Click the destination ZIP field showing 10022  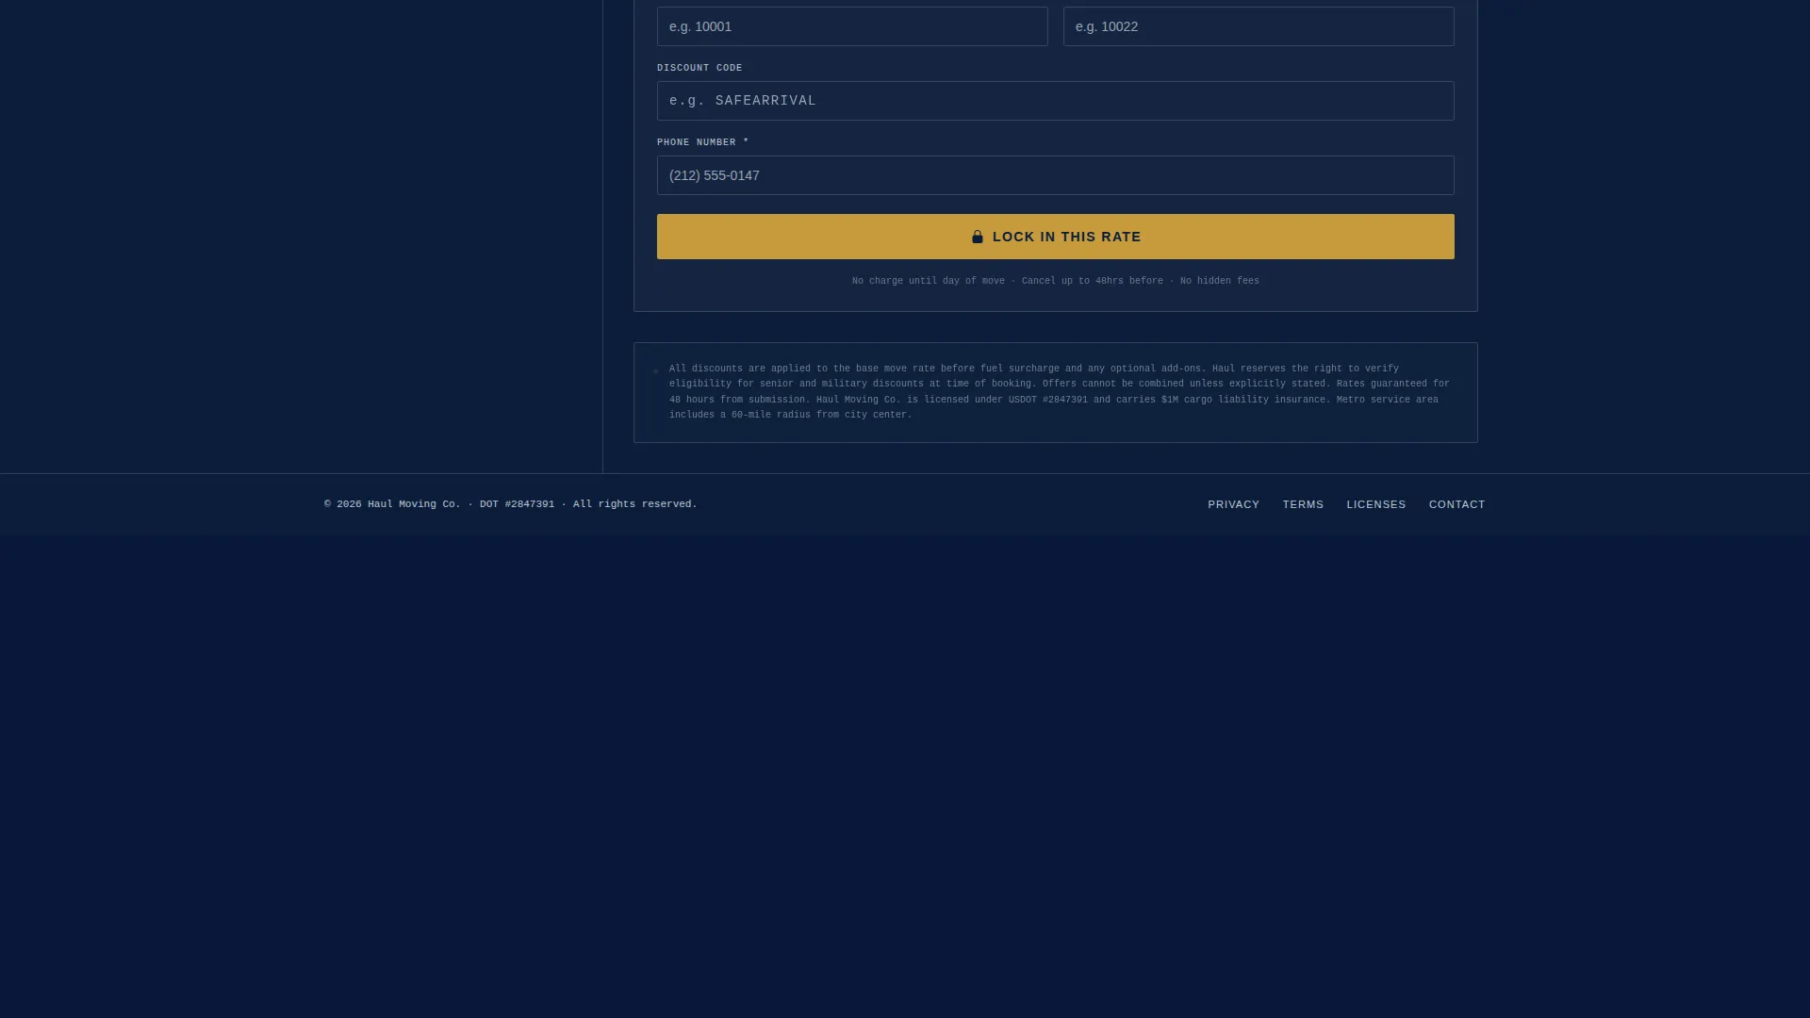[x=1259, y=26]
